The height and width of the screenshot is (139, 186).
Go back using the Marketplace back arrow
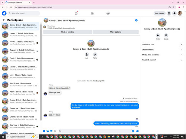pos(4,20)
